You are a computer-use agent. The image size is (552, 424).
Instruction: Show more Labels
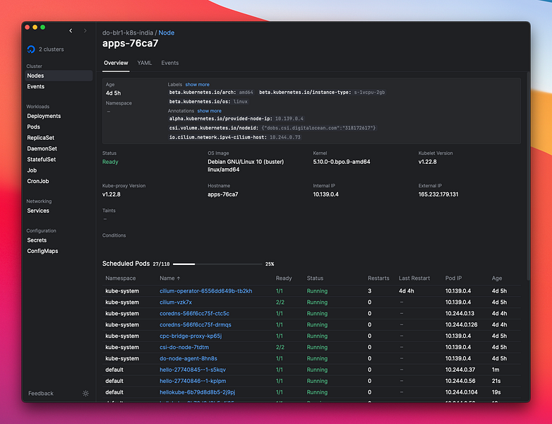(198, 85)
